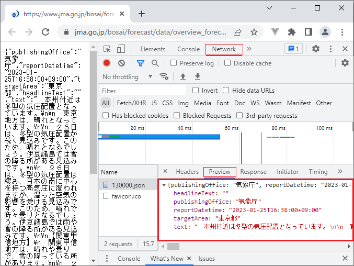The image size is (354, 266).
Task: Share this page icon in address bar
Action: pyautogui.click(x=237, y=32)
